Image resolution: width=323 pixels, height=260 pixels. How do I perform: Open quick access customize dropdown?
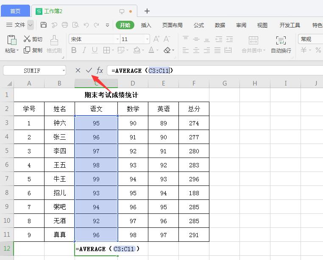(x=107, y=25)
